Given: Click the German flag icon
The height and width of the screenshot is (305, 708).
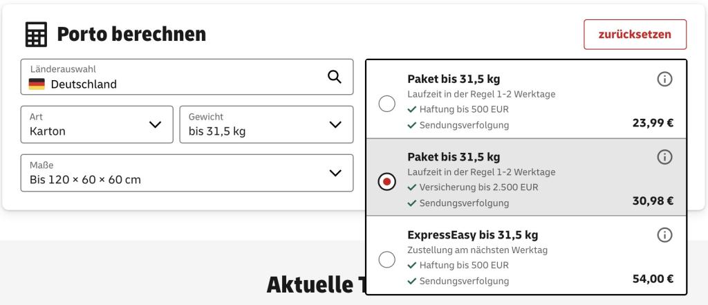Looking at the screenshot, I should coord(37,84).
